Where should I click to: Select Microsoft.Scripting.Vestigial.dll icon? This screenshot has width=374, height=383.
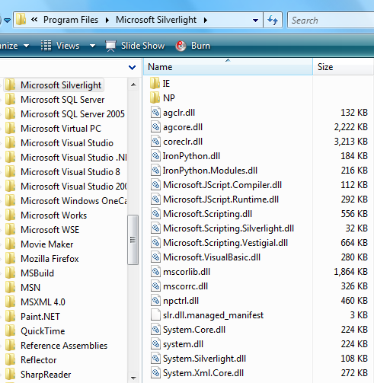click(x=155, y=243)
